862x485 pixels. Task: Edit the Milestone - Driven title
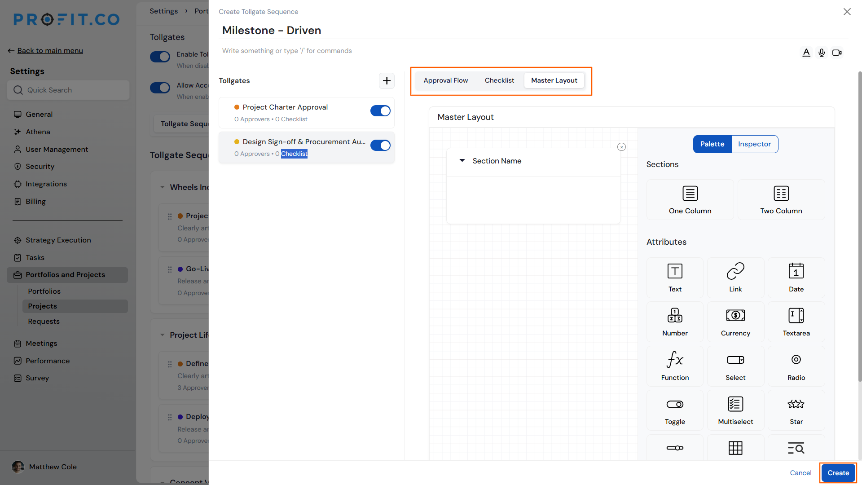coord(272,31)
